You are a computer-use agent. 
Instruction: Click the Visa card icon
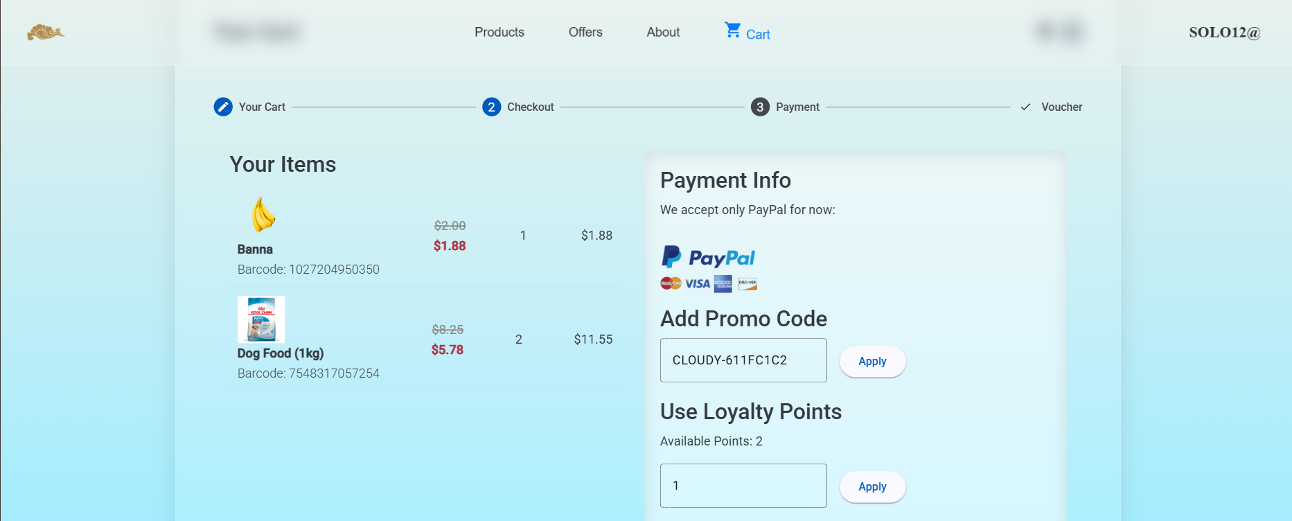point(698,283)
